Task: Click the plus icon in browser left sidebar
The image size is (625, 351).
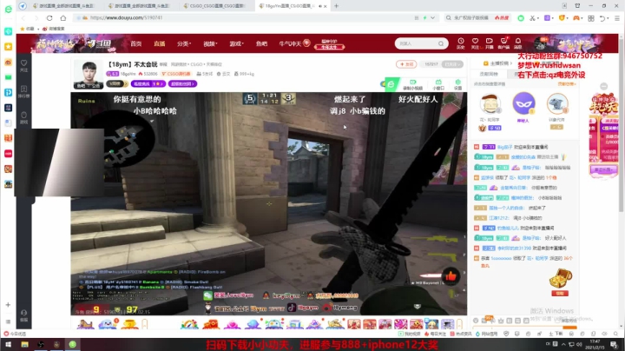Action: pos(8,305)
